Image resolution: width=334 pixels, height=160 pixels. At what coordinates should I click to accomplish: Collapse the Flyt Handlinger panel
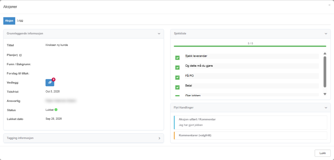click(326, 107)
